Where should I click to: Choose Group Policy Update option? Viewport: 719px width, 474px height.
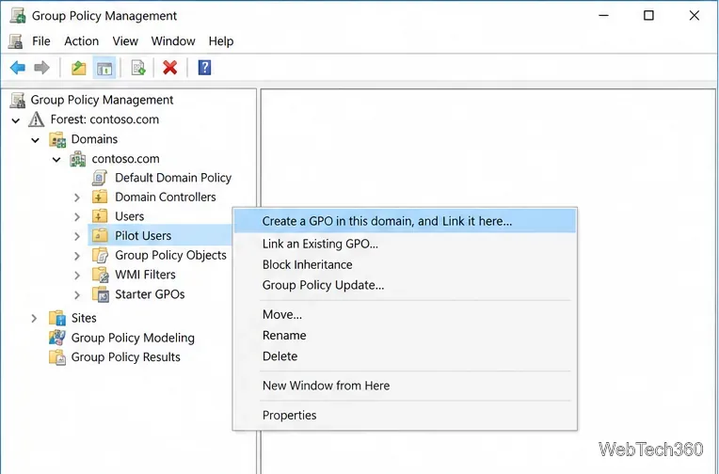[x=405, y=285]
